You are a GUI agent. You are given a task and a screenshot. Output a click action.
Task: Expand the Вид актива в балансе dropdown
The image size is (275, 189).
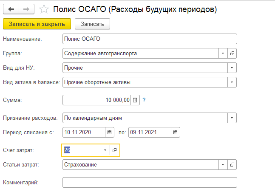point(232,82)
